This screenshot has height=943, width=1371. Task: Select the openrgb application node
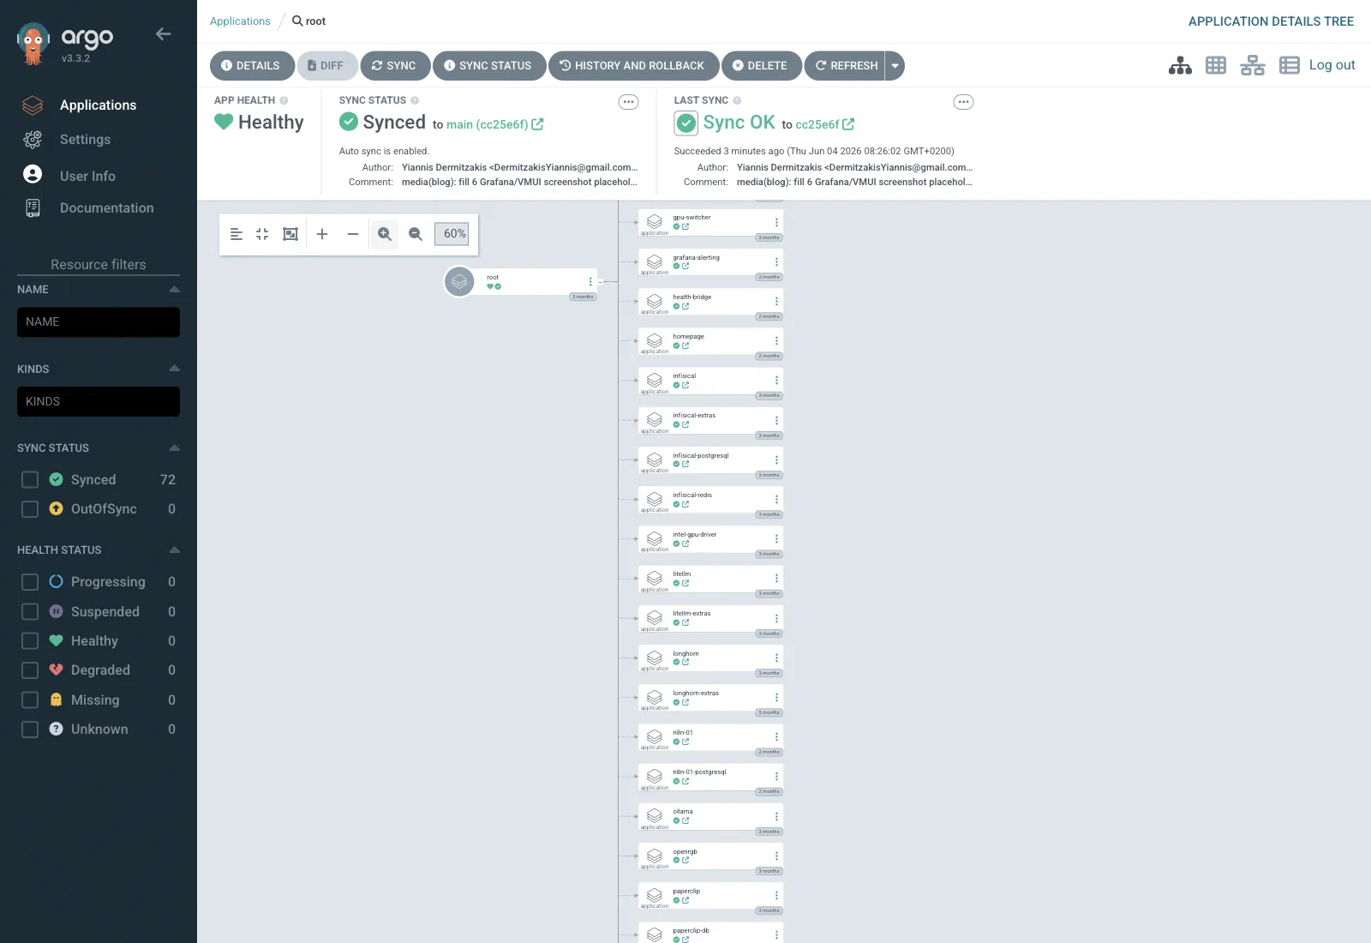coord(710,856)
